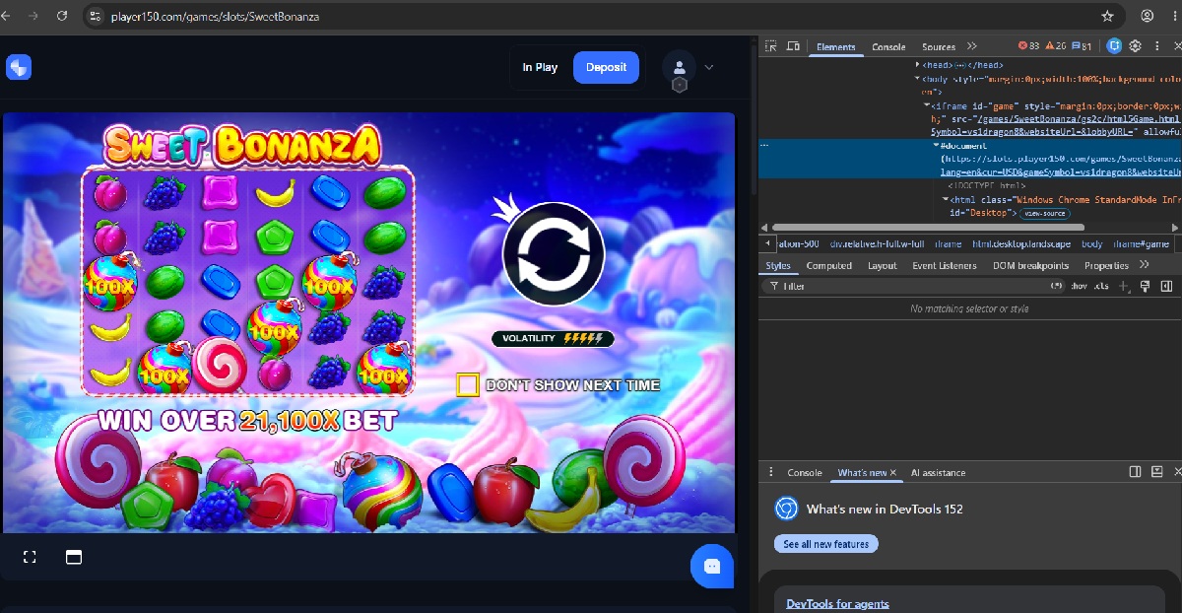Image resolution: width=1182 pixels, height=613 pixels.
Task: Switch to the Console tab
Action: tap(888, 46)
